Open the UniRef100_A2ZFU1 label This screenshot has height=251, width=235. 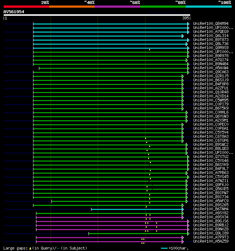[x=211, y=88]
